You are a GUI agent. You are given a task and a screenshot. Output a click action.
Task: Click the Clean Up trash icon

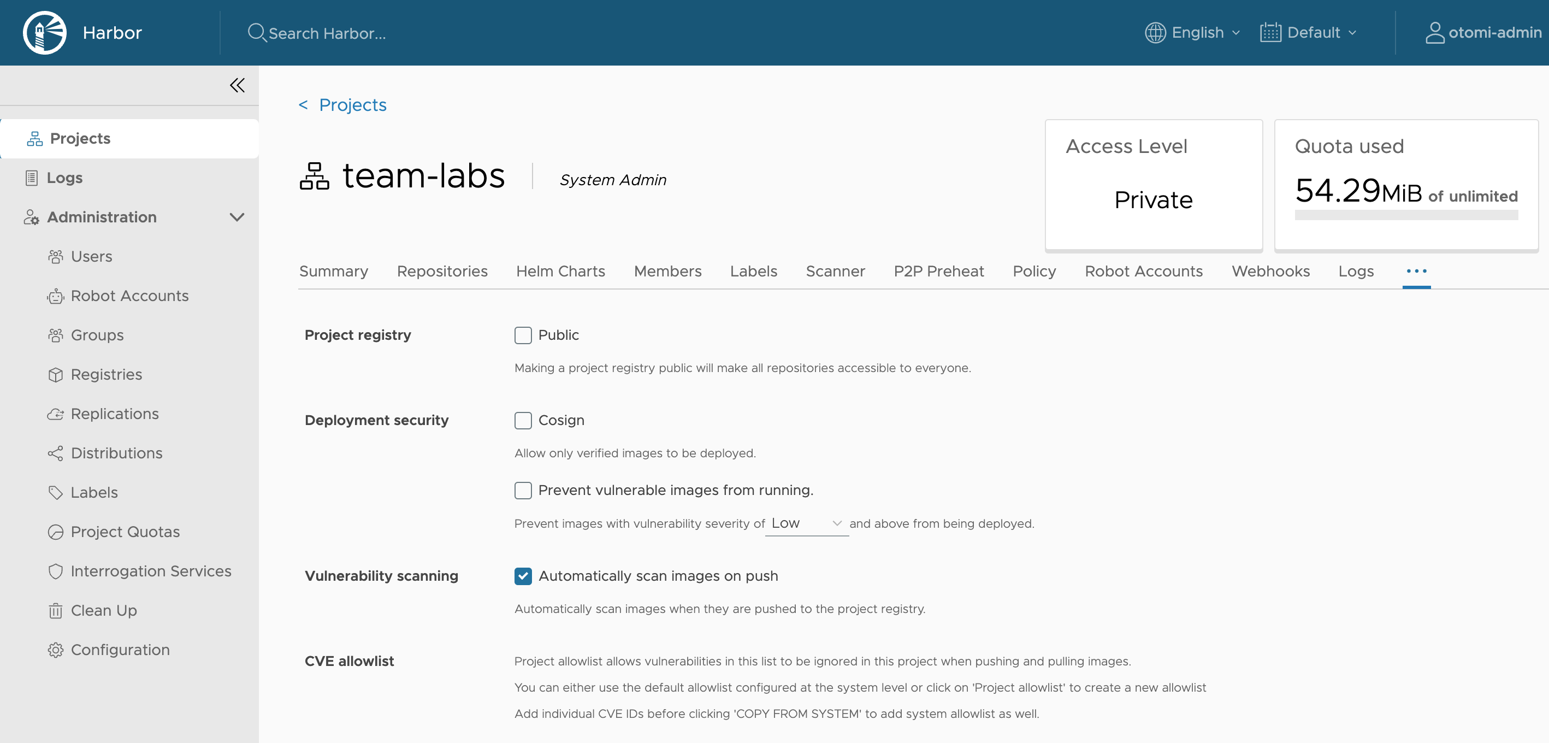pos(55,611)
